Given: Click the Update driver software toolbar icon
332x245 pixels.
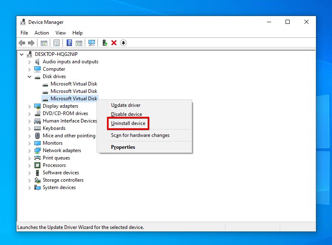Looking at the screenshot, I should coord(104,43).
